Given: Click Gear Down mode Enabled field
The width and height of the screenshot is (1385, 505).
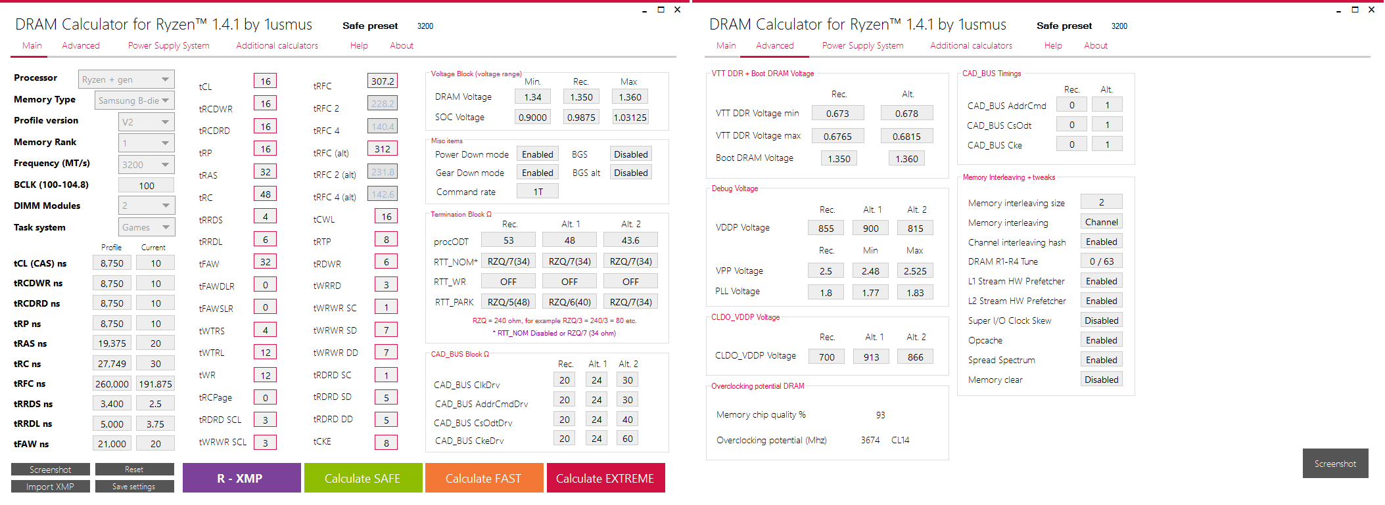Looking at the screenshot, I should 538,173.
